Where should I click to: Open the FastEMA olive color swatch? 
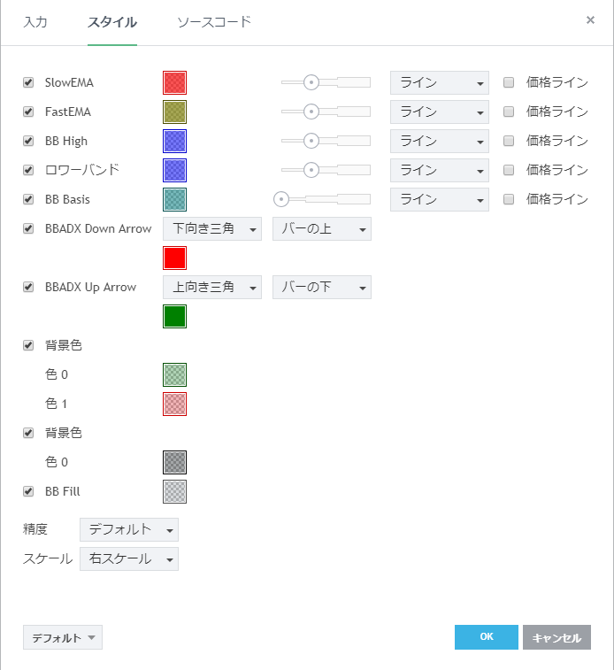coord(175,112)
